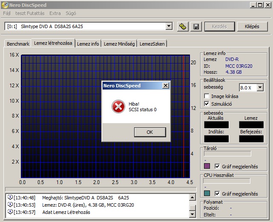The height and width of the screenshot is (222, 273).
Task: Open the drive selection dropdown arrow
Action: click(169, 26)
